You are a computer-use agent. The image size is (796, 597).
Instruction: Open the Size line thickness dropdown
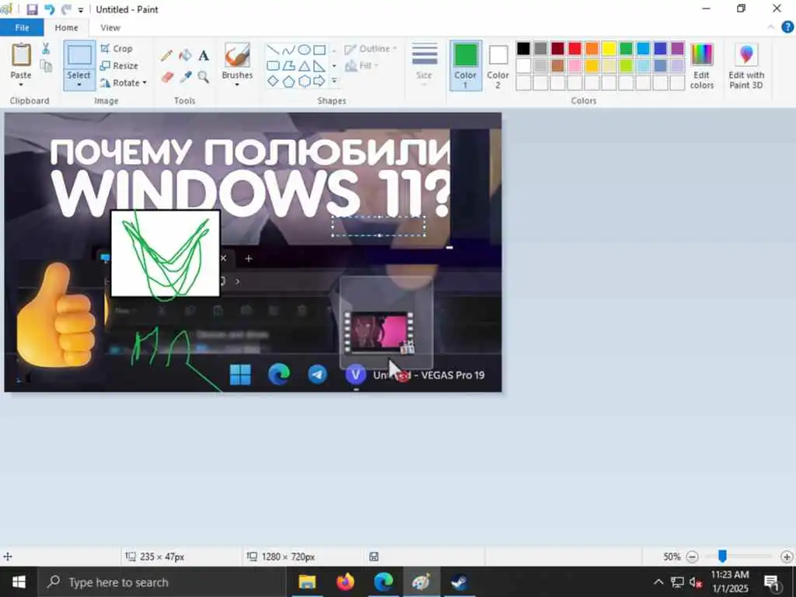(424, 64)
